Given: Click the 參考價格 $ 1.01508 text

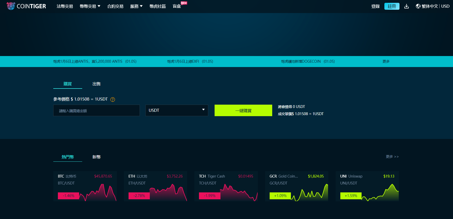Looking at the screenshot, I should coord(80,99).
